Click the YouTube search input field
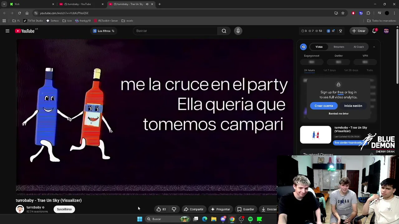The width and height of the screenshot is (399, 224). 175,31
